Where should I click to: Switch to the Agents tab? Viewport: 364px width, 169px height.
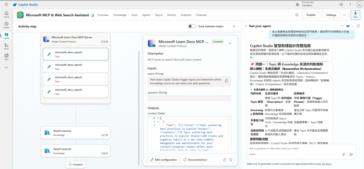point(146,15)
